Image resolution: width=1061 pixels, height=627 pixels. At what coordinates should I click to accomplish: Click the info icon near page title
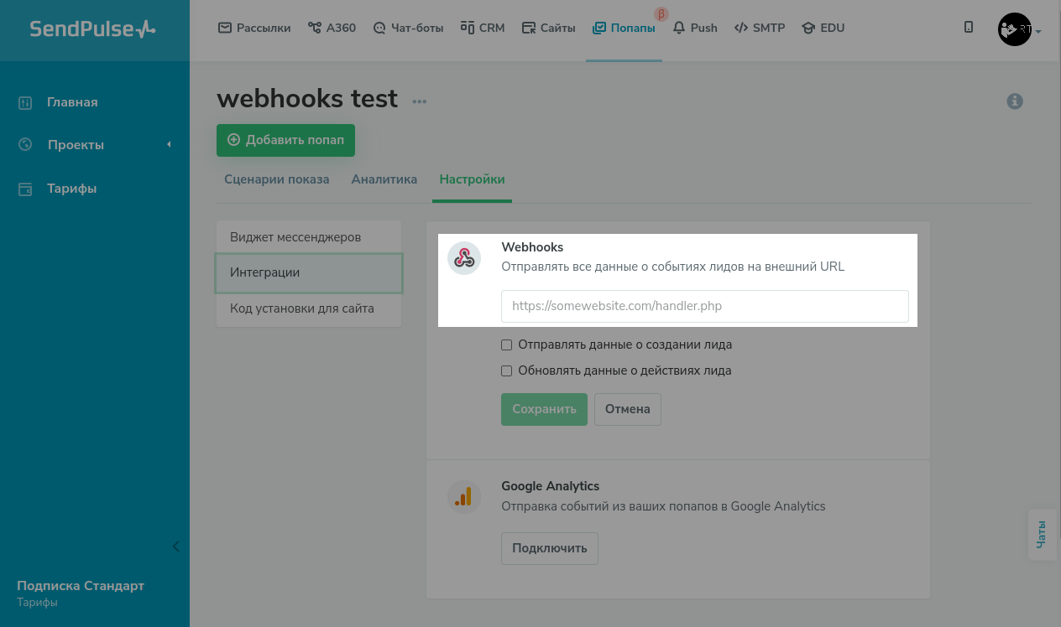(1014, 101)
